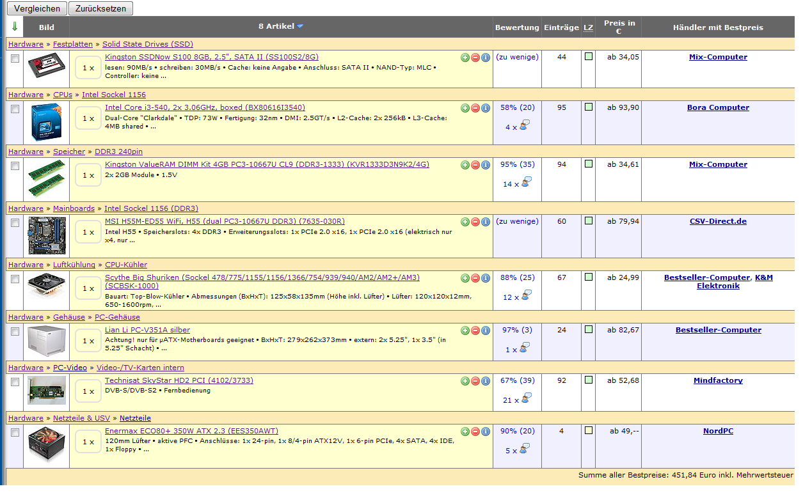Open info icon for MSI H55M-ED55
803x498 pixels.
(x=486, y=222)
